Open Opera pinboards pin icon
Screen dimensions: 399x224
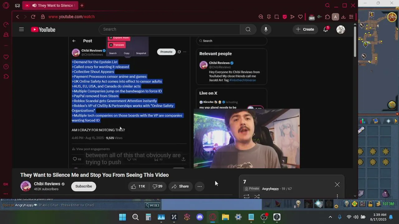269,17
